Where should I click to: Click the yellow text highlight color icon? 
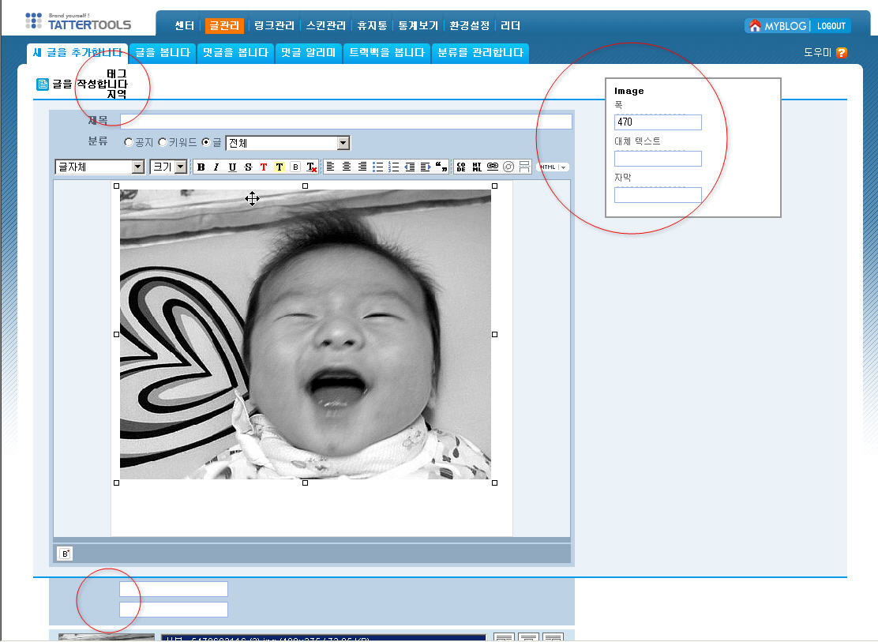[x=280, y=167]
